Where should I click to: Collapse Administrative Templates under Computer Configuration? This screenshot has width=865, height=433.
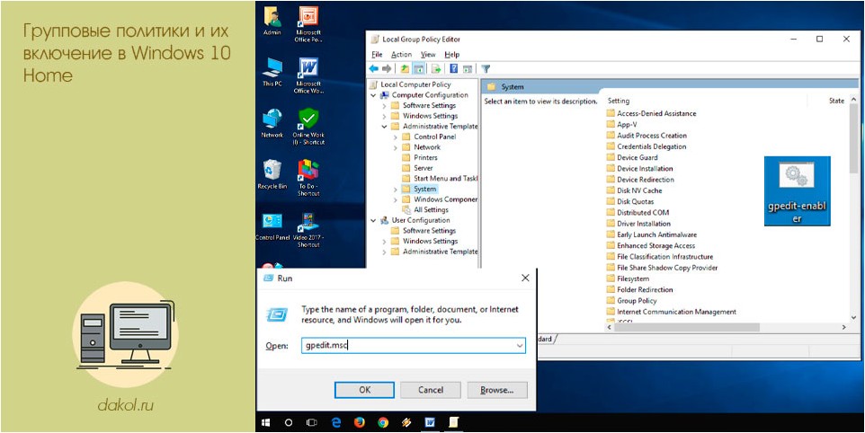coord(385,127)
